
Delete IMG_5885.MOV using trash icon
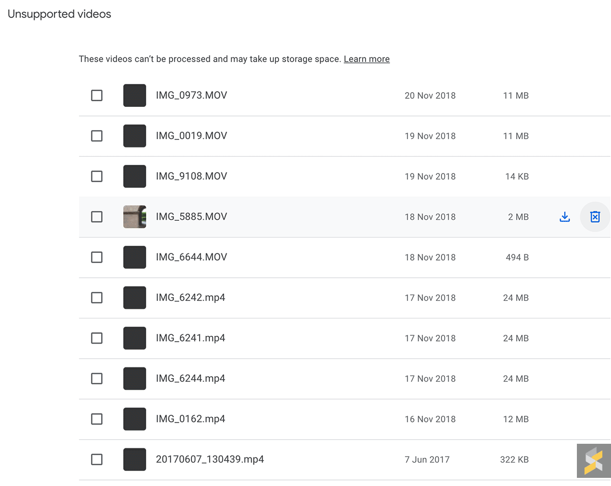click(x=595, y=217)
